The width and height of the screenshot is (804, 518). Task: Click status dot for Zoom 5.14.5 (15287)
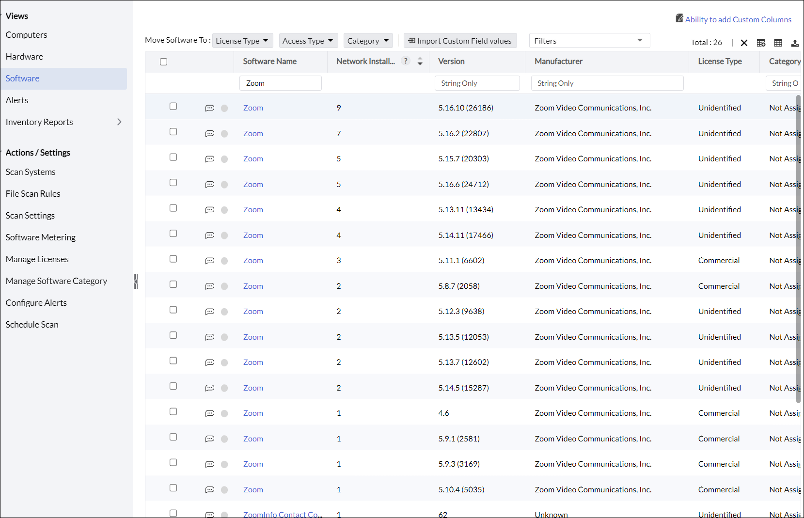[x=224, y=388]
